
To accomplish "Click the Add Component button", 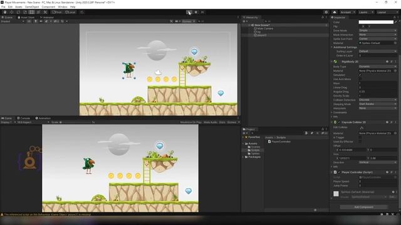I will coord(363,207).
